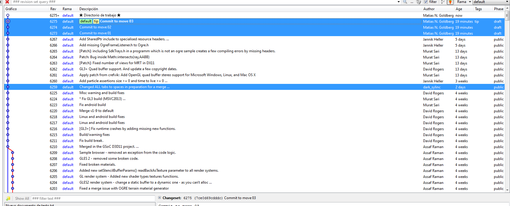Toggle the filter checkbox
510x206 pixels.
coord(426,2)
